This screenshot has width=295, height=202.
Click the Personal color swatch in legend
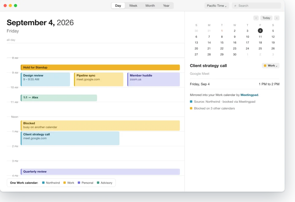coord(79,183)
